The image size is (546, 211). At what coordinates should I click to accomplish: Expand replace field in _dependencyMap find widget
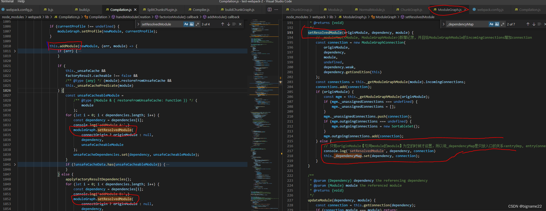pyautogui.click(x=444, y=24)
